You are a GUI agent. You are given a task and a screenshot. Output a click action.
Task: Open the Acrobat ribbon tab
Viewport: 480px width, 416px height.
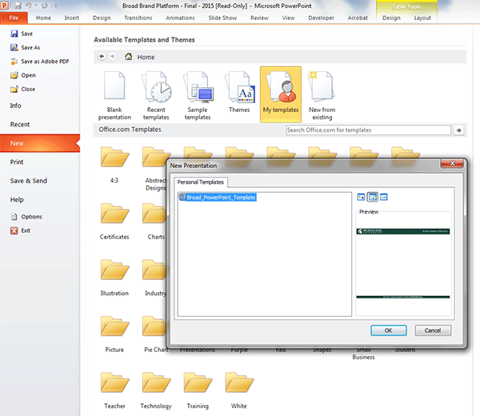(358, 18)
